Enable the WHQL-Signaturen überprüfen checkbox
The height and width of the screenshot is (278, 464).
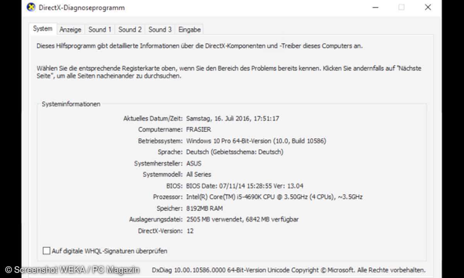pyautogui.click(x=46, y=251)
